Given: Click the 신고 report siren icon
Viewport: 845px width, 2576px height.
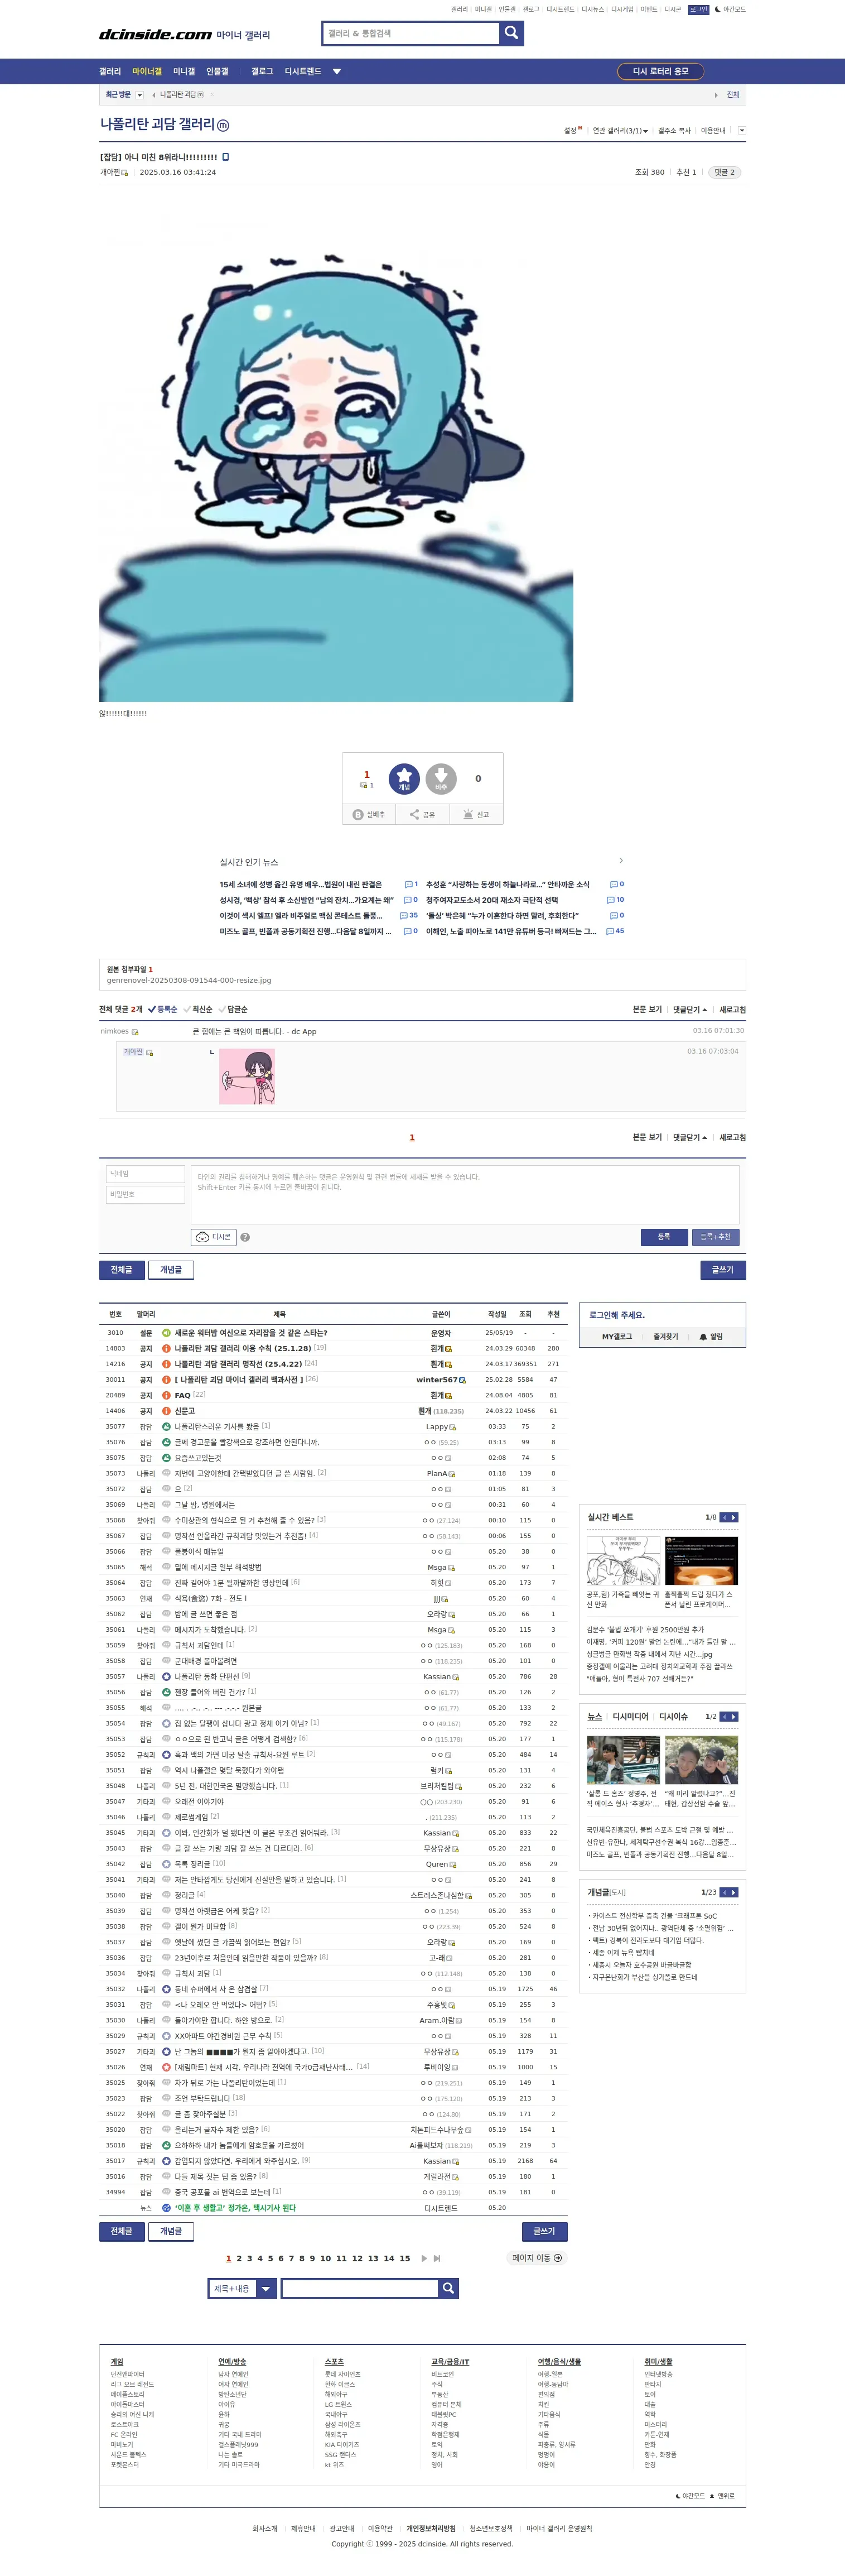Looking at the screenshot, I should pos(476,815).
